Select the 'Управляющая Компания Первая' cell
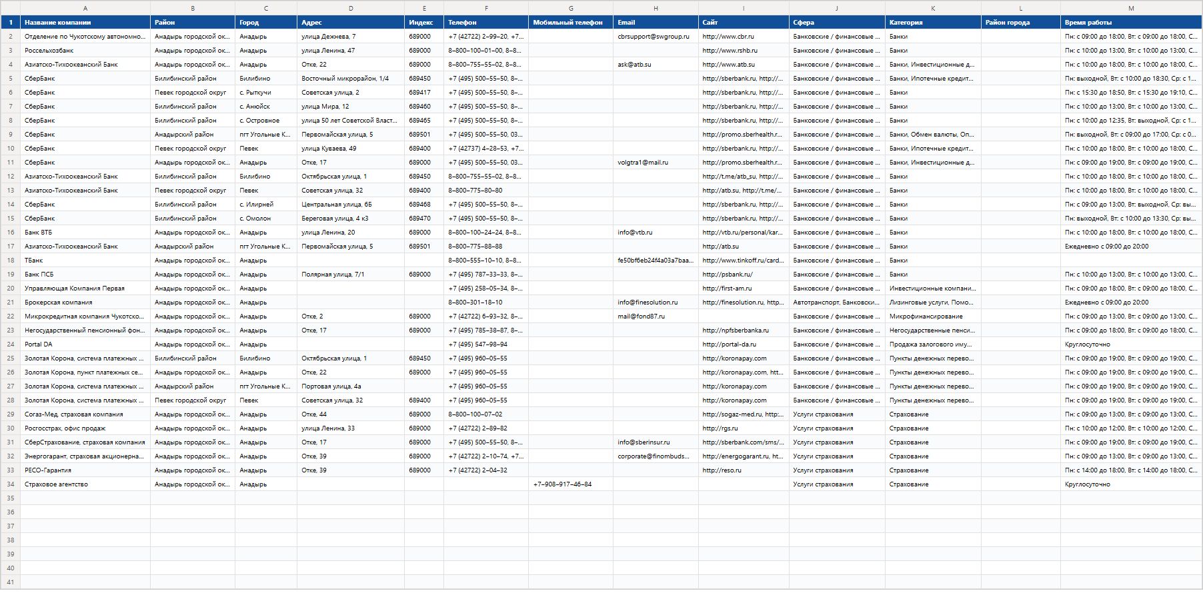The width and height of the screenshot is (1203, 601). (x=85, y=289)
